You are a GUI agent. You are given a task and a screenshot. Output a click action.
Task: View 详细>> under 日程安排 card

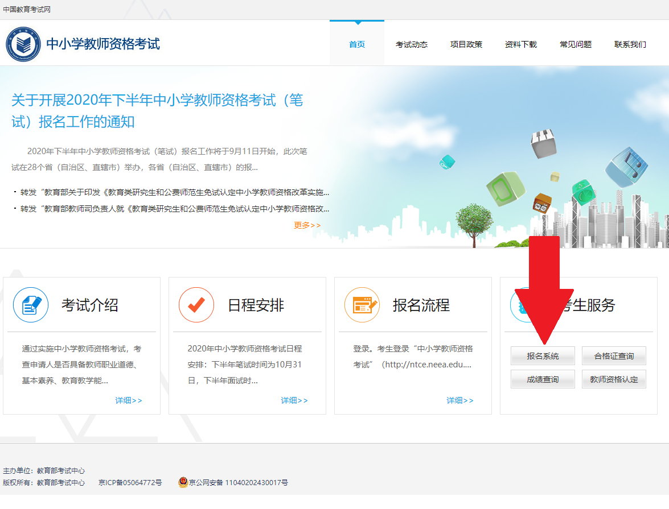[294, 400]
